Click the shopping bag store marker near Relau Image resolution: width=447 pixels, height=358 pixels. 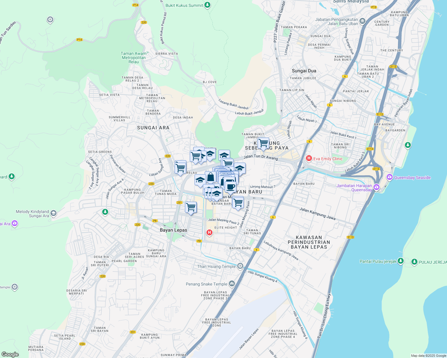click(x=210, y=176)
